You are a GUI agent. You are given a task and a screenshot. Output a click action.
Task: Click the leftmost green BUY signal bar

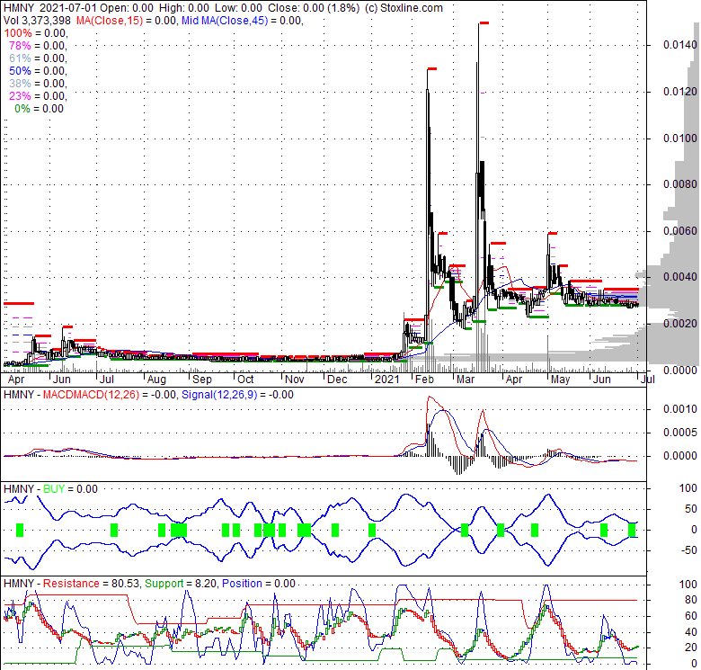(20, 530)
